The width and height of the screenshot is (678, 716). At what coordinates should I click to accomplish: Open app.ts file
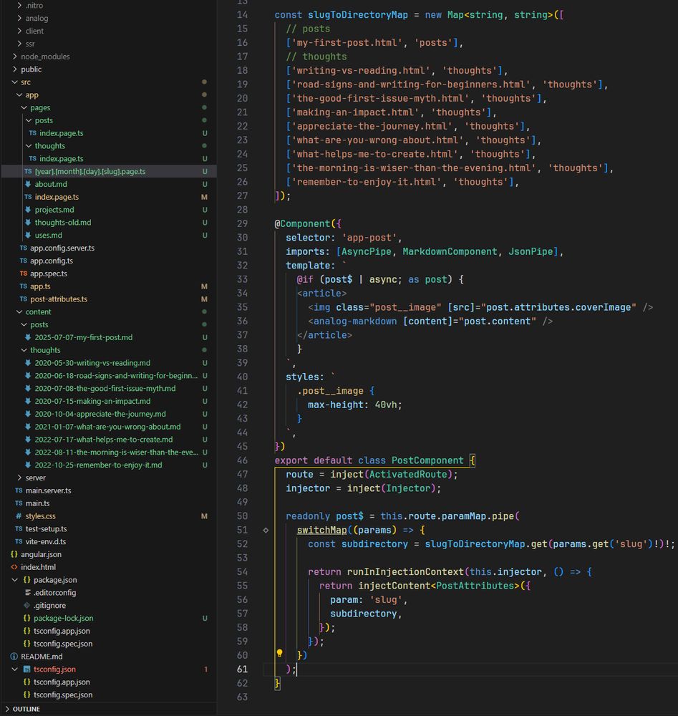click(x=40, y=286)
